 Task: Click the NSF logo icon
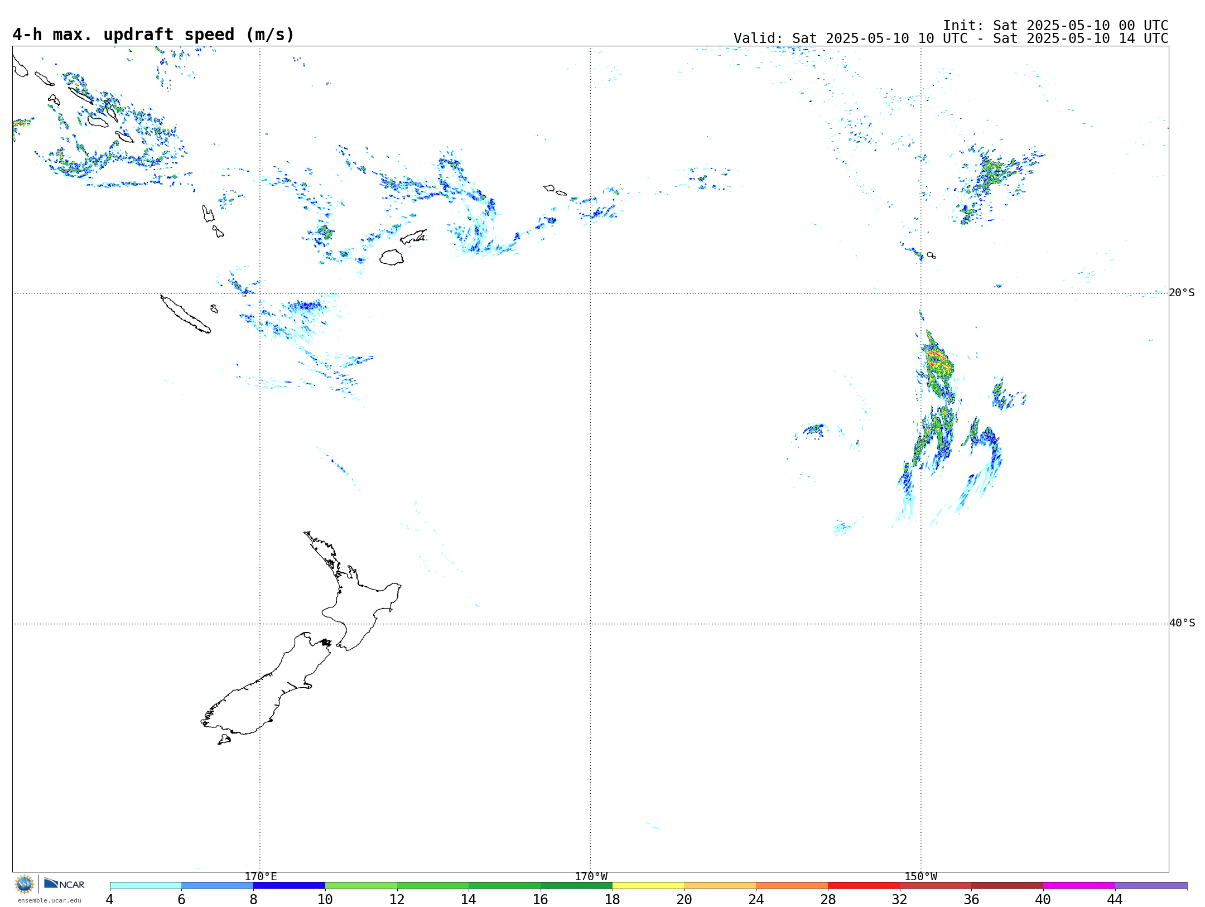[25, 884]
